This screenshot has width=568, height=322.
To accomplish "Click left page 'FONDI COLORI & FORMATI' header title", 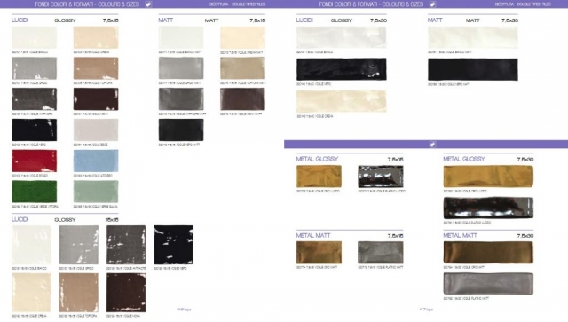I will pos(87,4).
